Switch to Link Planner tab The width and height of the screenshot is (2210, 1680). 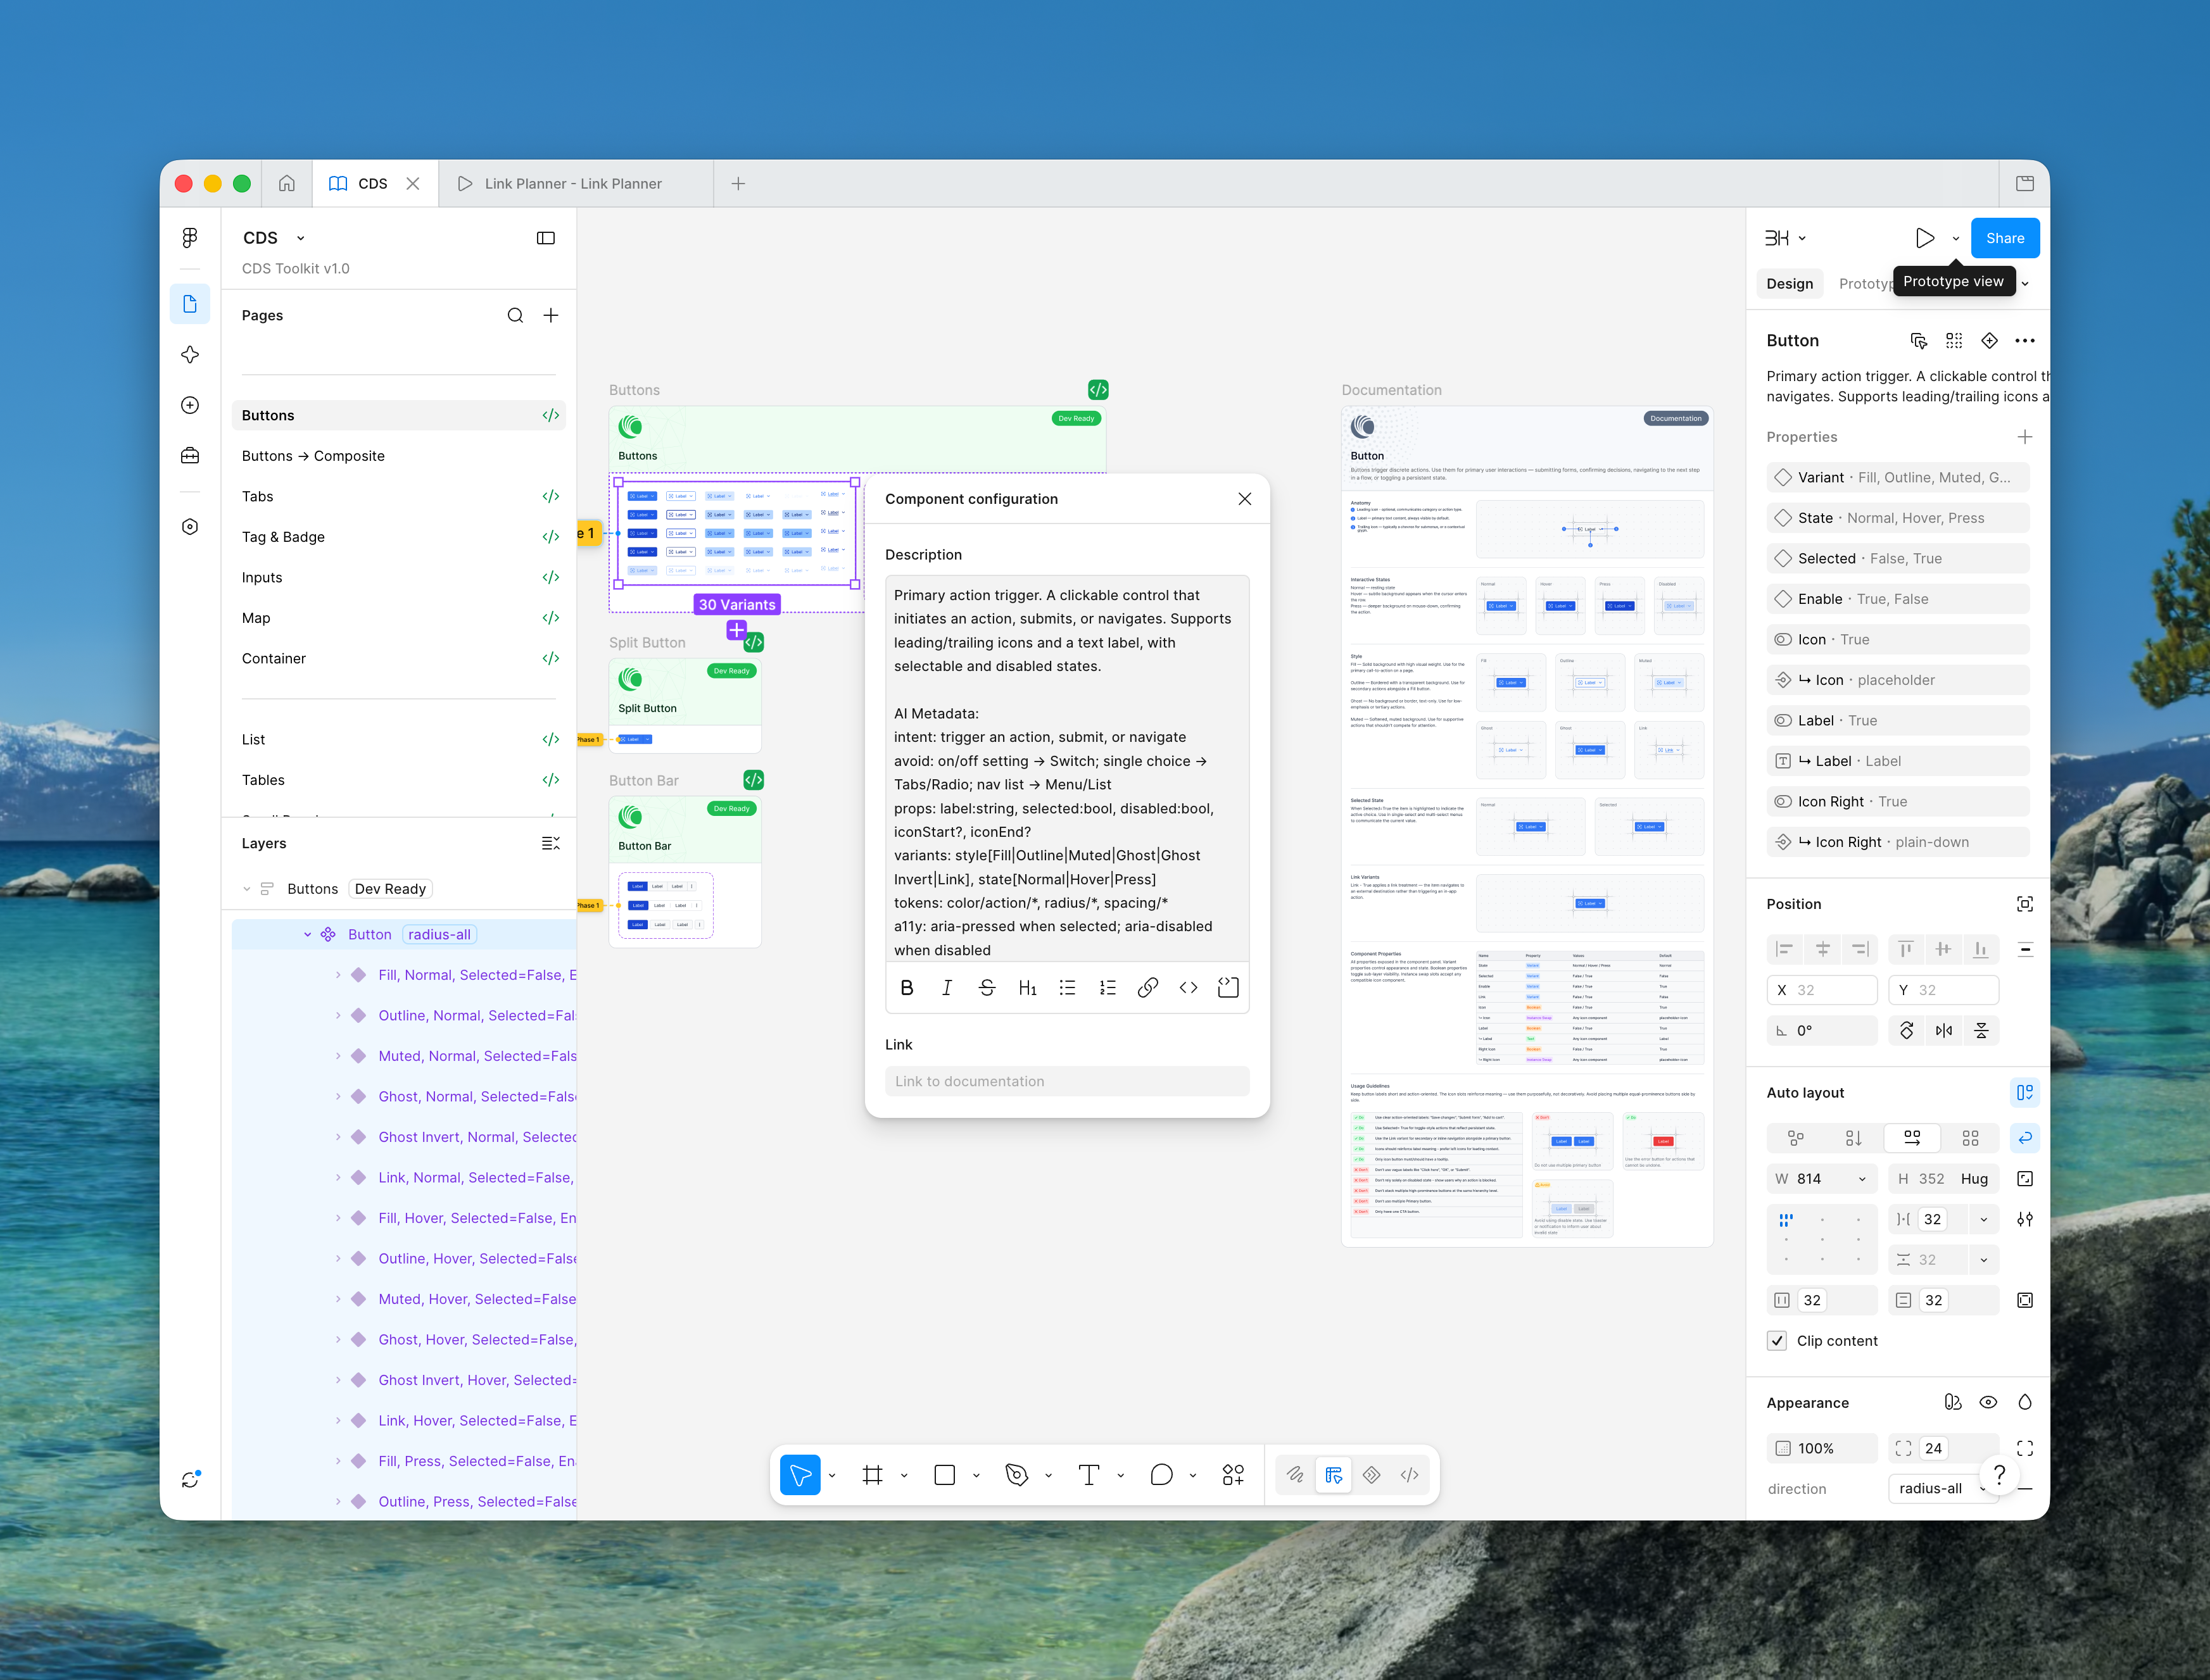[x=573, y=184]
